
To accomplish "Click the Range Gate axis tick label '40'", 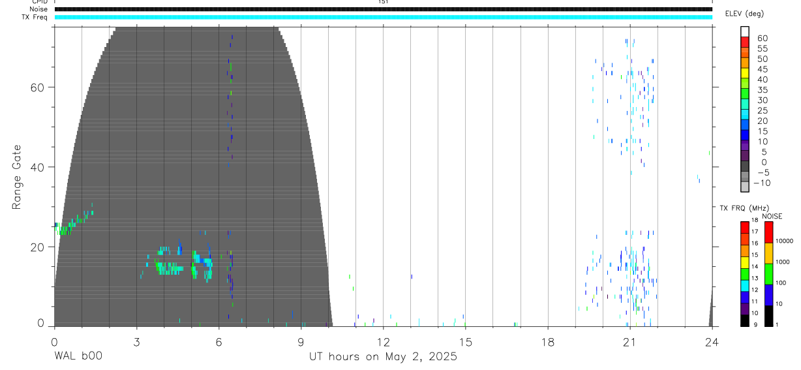I will (38, 167).
